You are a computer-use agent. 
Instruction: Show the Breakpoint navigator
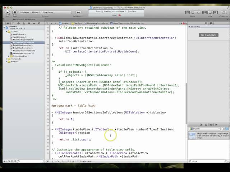coord(34,23)
